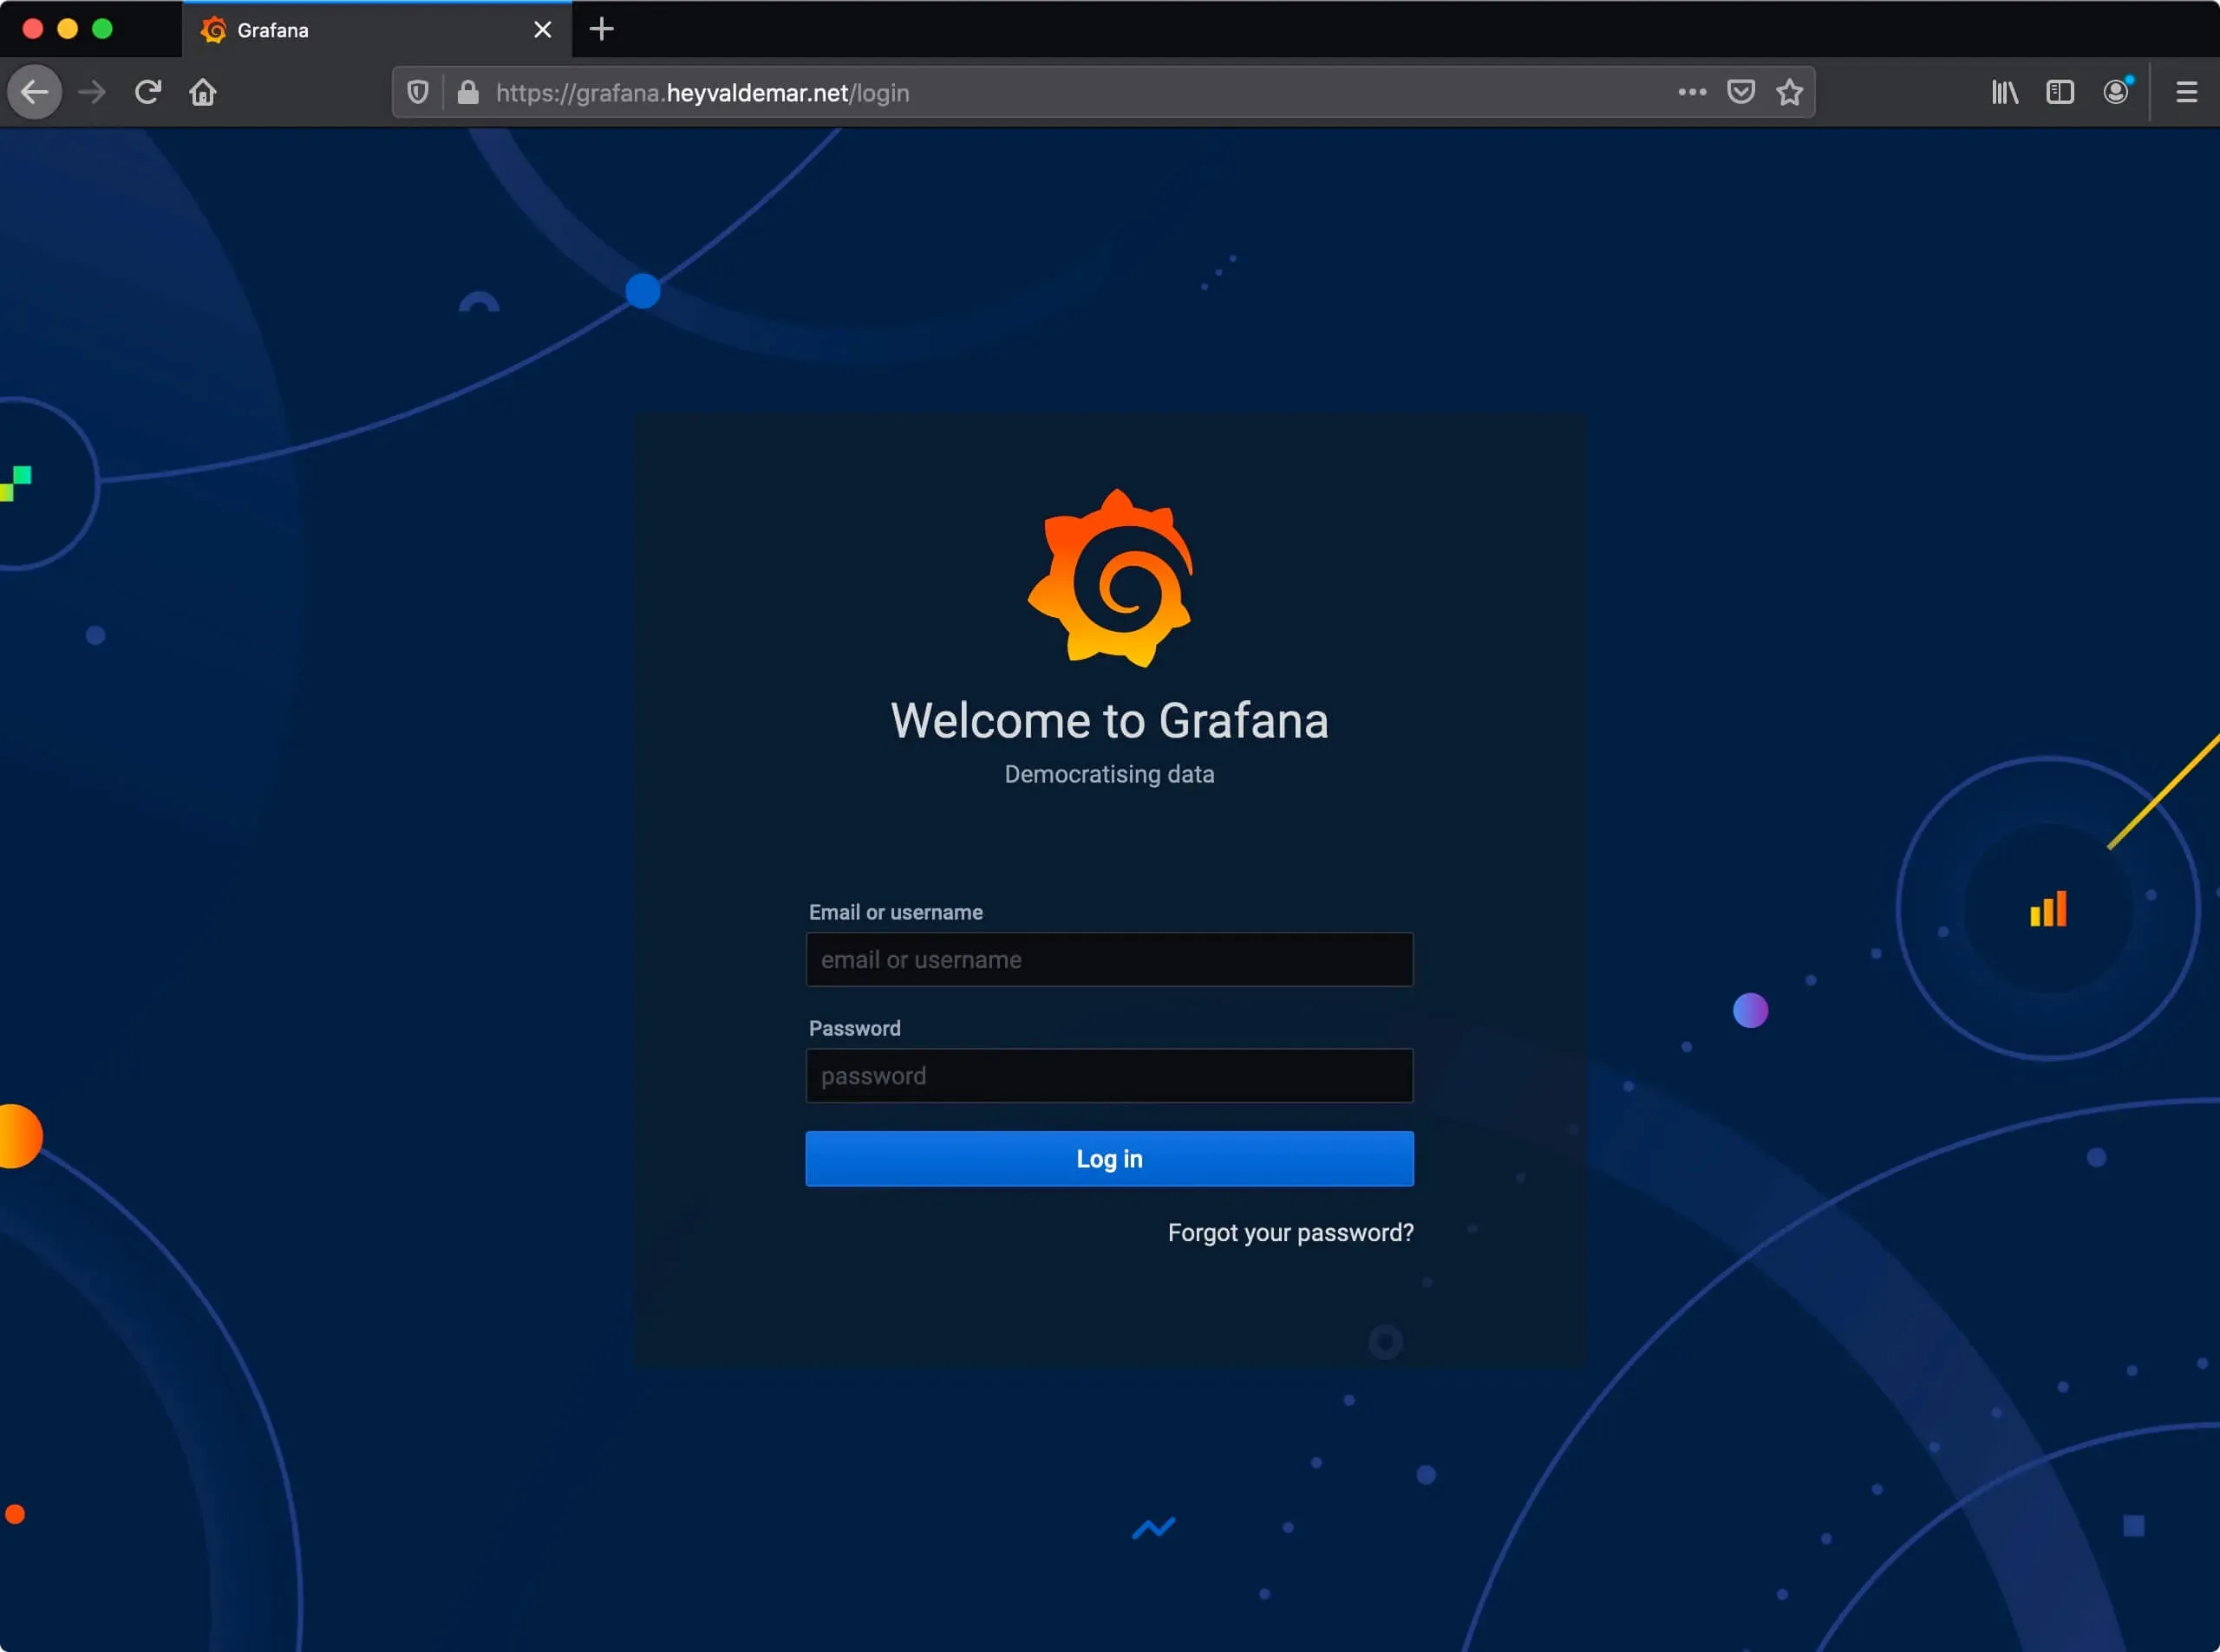This screenshot has height=1652, width=2220.
Task: Go back using the browser back arrow
Action: coord(35,92)
